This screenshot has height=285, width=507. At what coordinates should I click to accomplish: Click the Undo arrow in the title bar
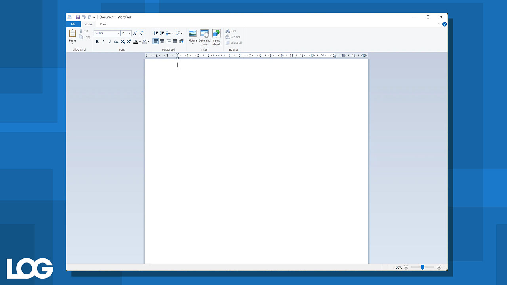point(84,17)
